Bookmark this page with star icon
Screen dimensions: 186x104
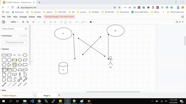click(x=119, y=8)
